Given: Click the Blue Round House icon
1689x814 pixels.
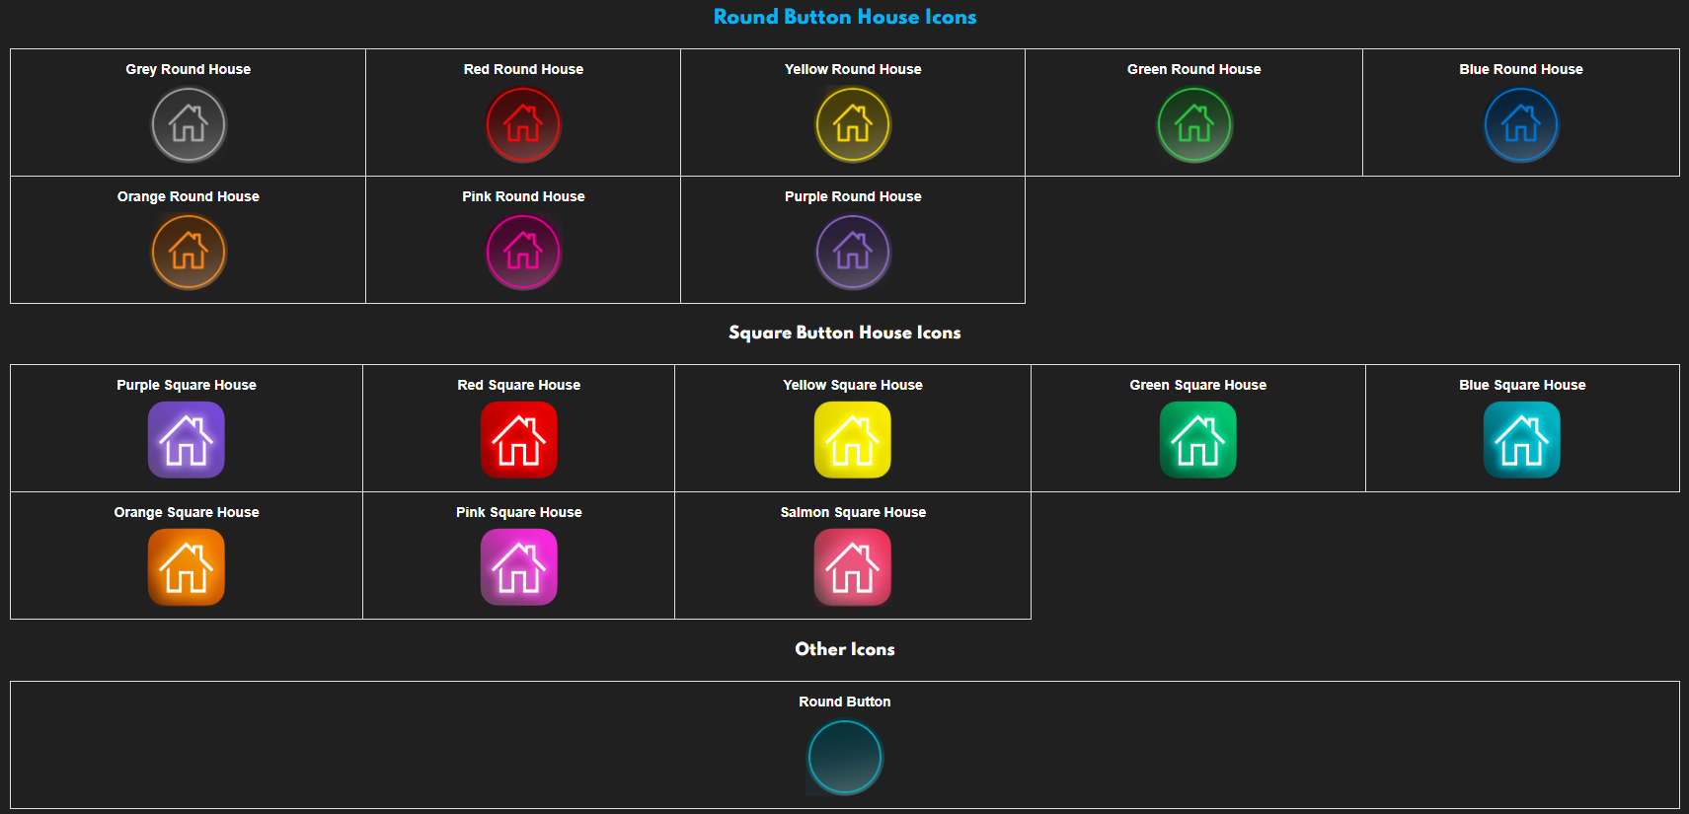Looking at the screenshot, I should click(x=1521, y=125).
